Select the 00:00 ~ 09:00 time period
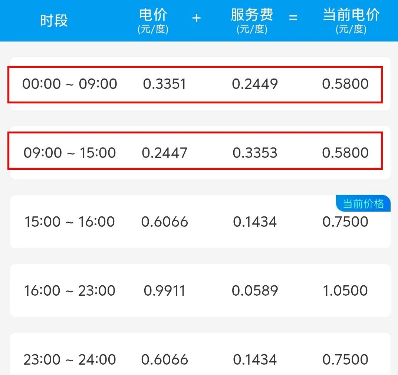398x375 pixels. click(x=70, y=84)
